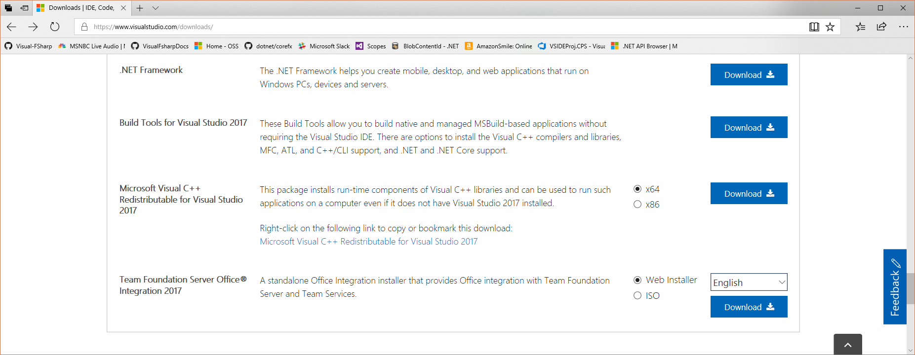Screen dimensions: 915x355
Task: Go forward to the next page
Action: point(33,27)
